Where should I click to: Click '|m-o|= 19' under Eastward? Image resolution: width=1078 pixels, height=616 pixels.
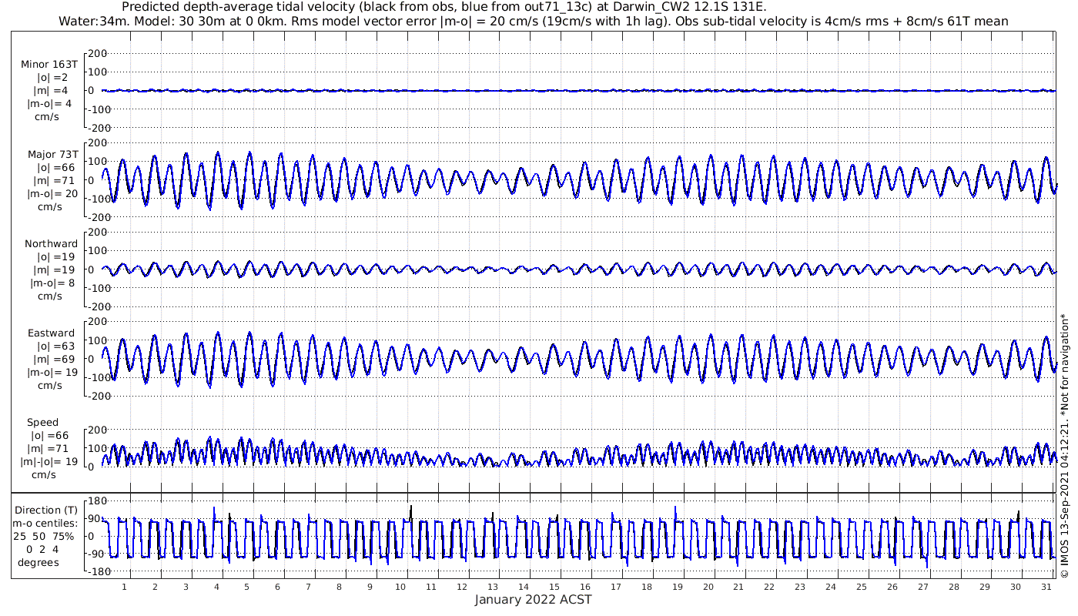[52, 372]
